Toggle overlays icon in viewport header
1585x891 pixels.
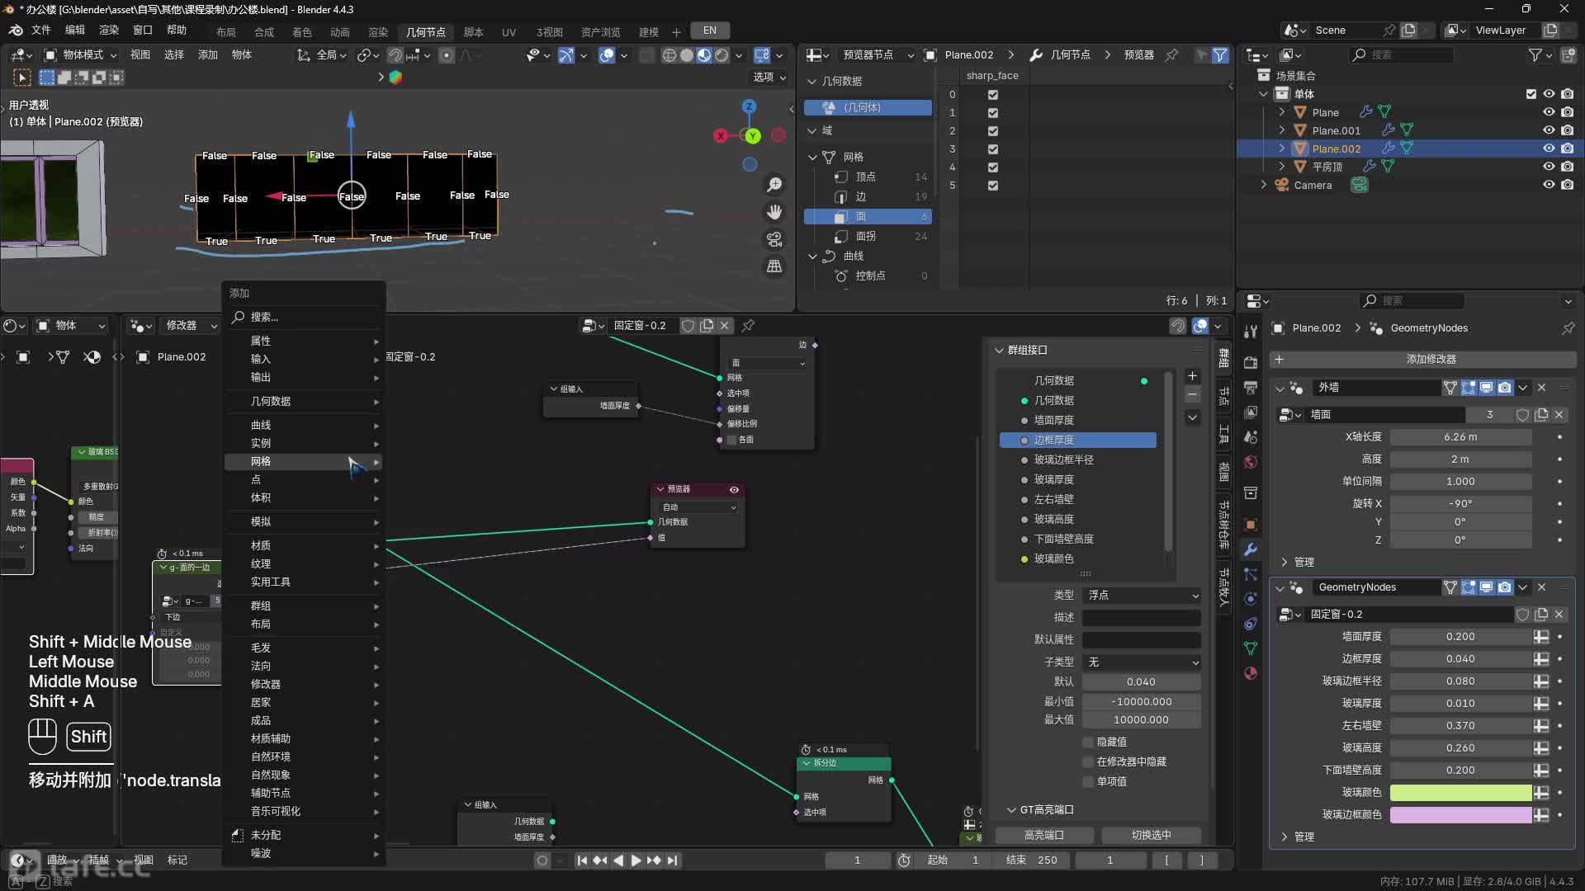(x=607, y=55)
